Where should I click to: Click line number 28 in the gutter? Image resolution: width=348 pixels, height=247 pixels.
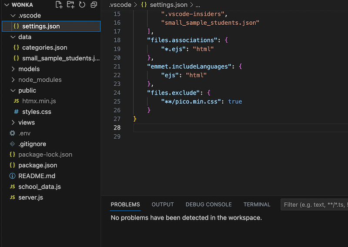pos(117,127)
